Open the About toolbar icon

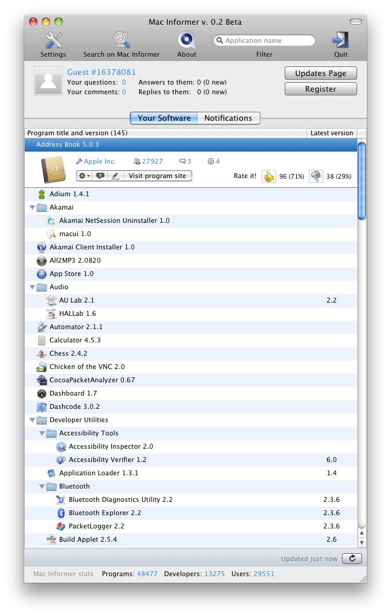[186, 40]
